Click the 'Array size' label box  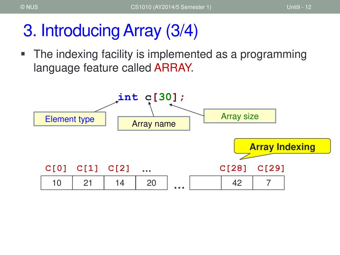tap(240, 116)
